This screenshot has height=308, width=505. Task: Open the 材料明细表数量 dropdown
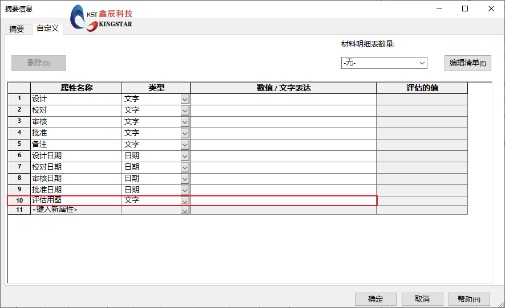pyautogui.click(x=384, y=63)
